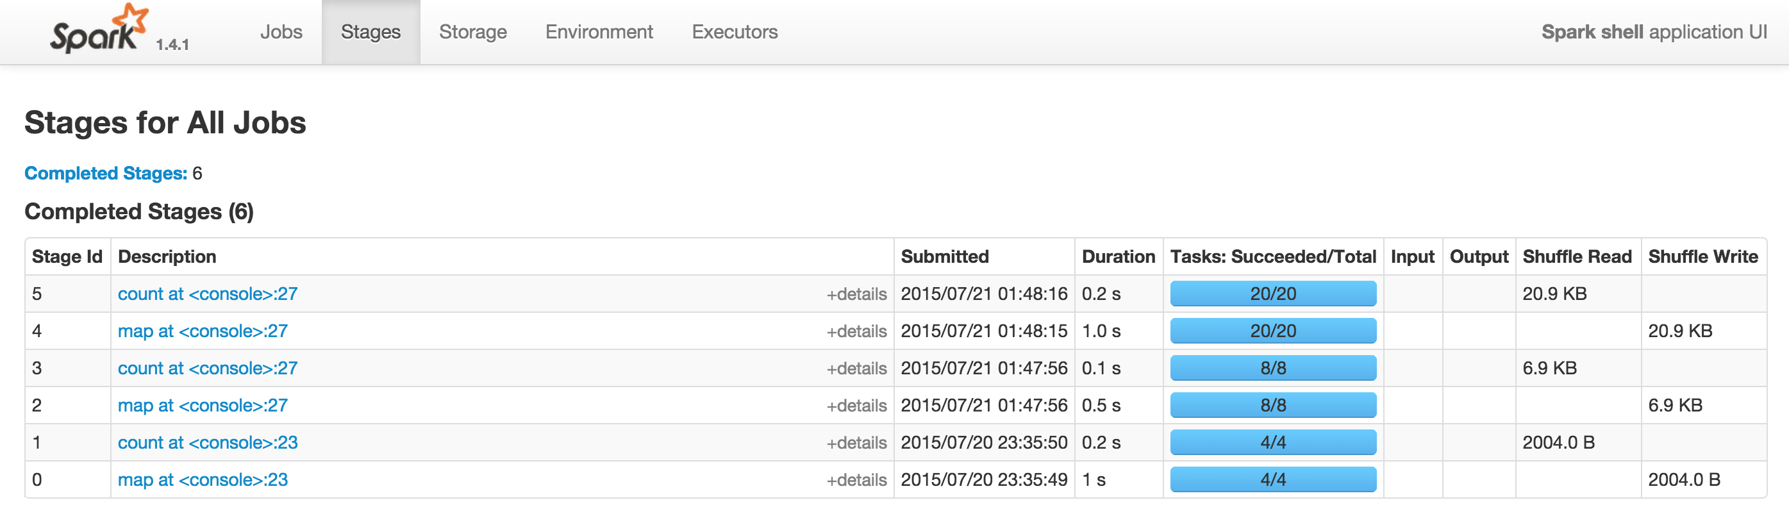The height and width of the screenshot is (507, 1789).
Task: Open count at <console>:23 link
Action: pyautogui.click(x=208, y=442)
